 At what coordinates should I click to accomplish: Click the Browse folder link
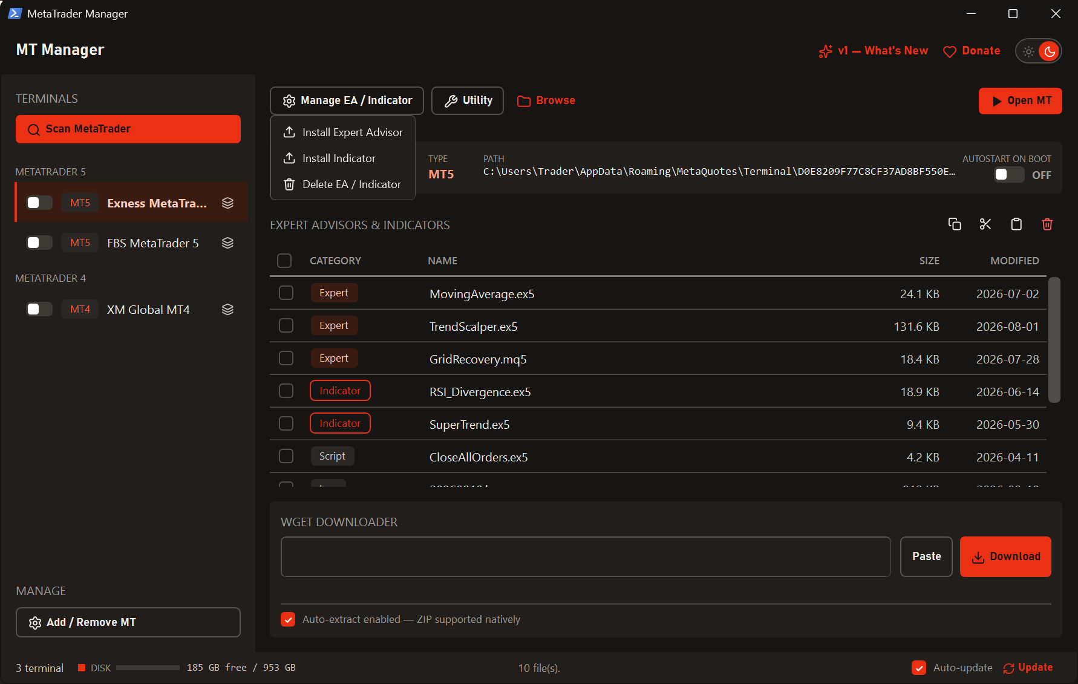pyautogui.click(x=546, y=100)
